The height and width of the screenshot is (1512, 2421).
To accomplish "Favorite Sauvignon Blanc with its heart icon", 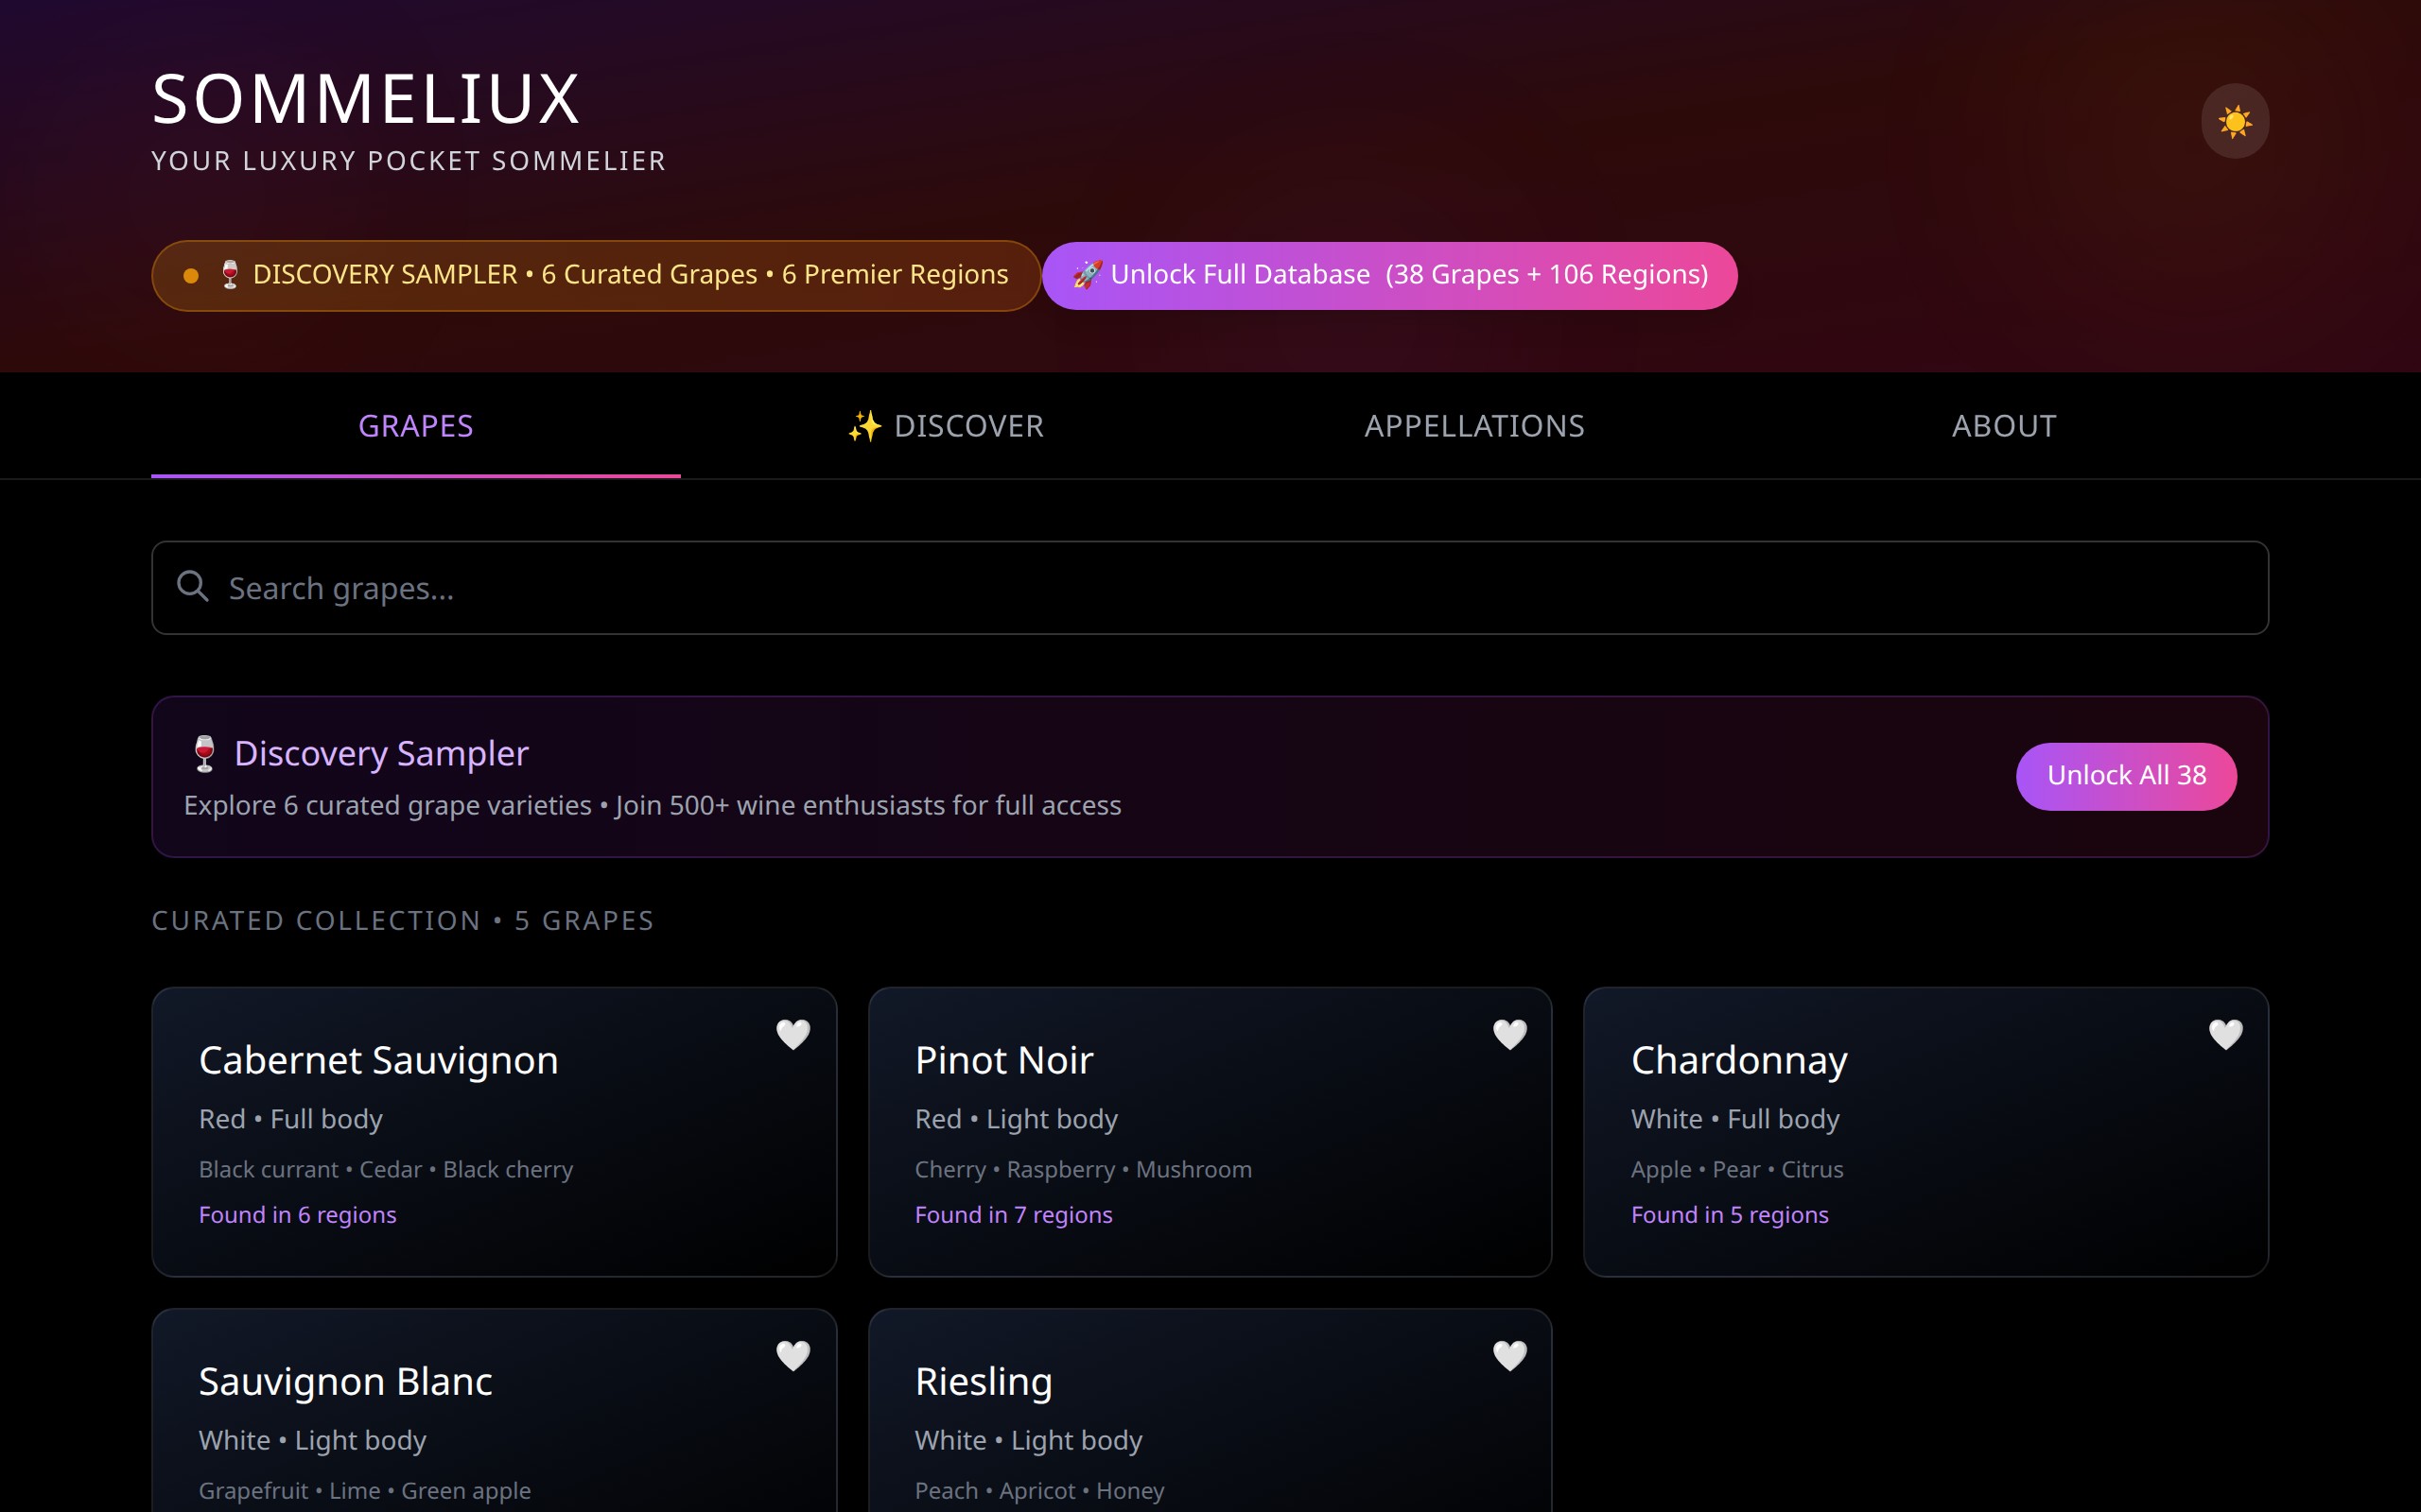I will pos(793,1355).
